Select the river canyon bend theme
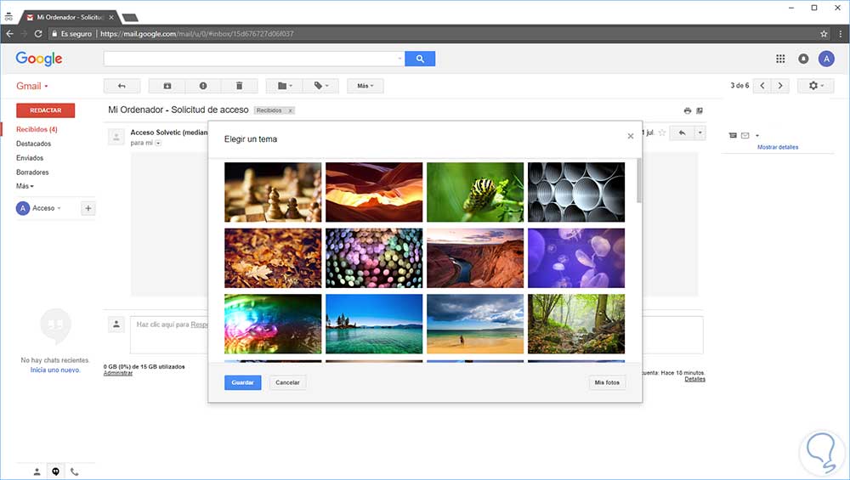 (475, 258)
